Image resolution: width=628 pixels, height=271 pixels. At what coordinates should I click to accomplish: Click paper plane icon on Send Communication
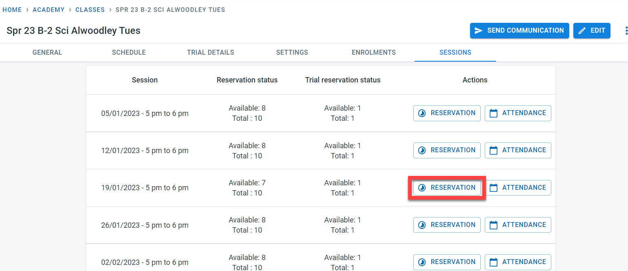click(479, 31)
